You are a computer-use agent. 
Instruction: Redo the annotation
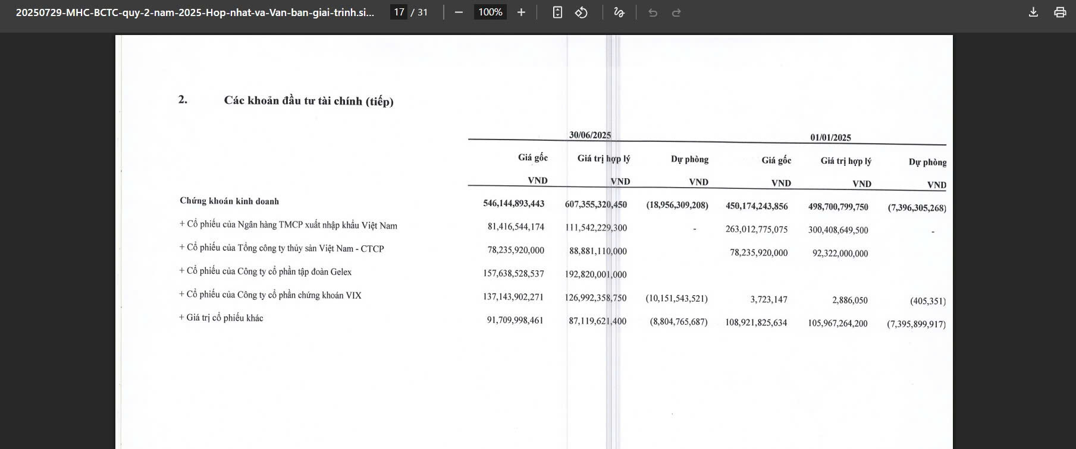pos(676,12)
